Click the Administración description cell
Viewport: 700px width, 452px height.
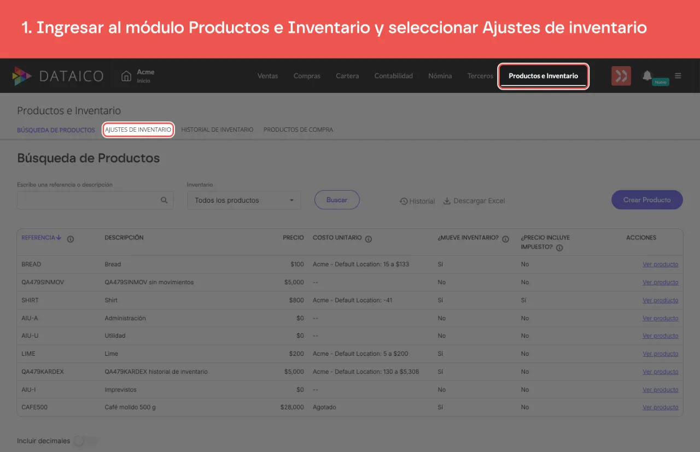125,318
